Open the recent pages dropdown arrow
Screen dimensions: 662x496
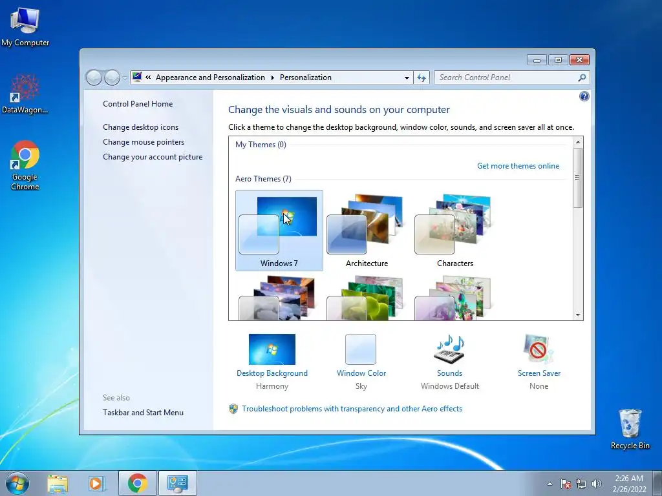coord(125,78)
